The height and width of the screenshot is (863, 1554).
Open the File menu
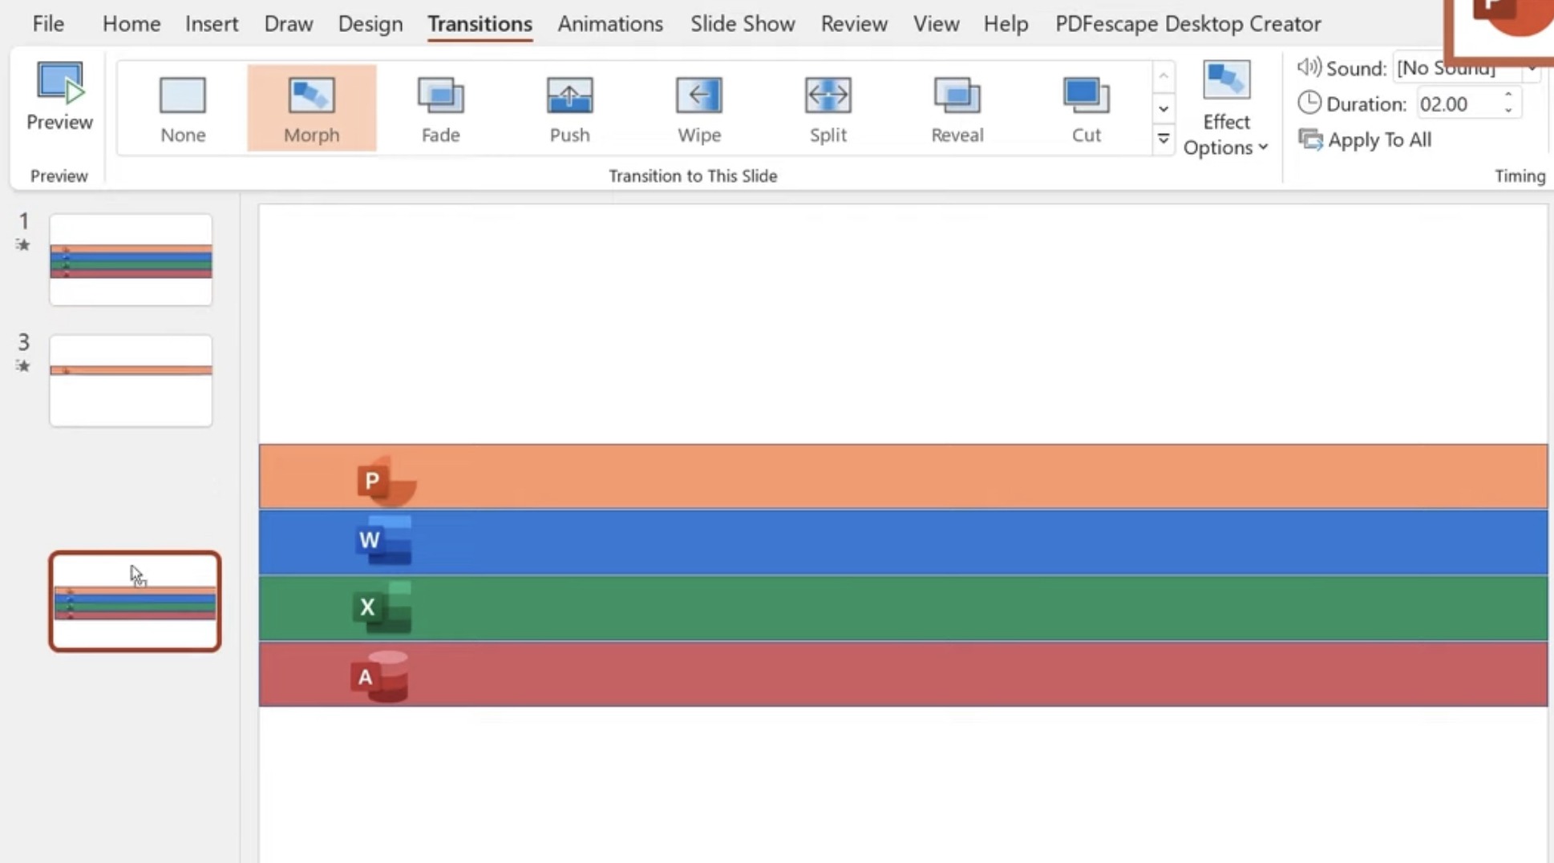pos(48,24)
